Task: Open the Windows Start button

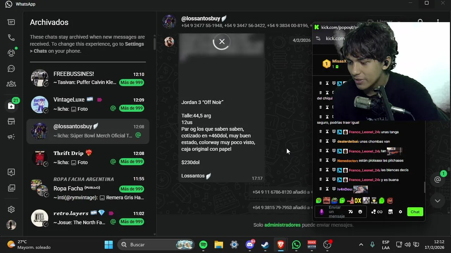Action: [x=109, y=245]
